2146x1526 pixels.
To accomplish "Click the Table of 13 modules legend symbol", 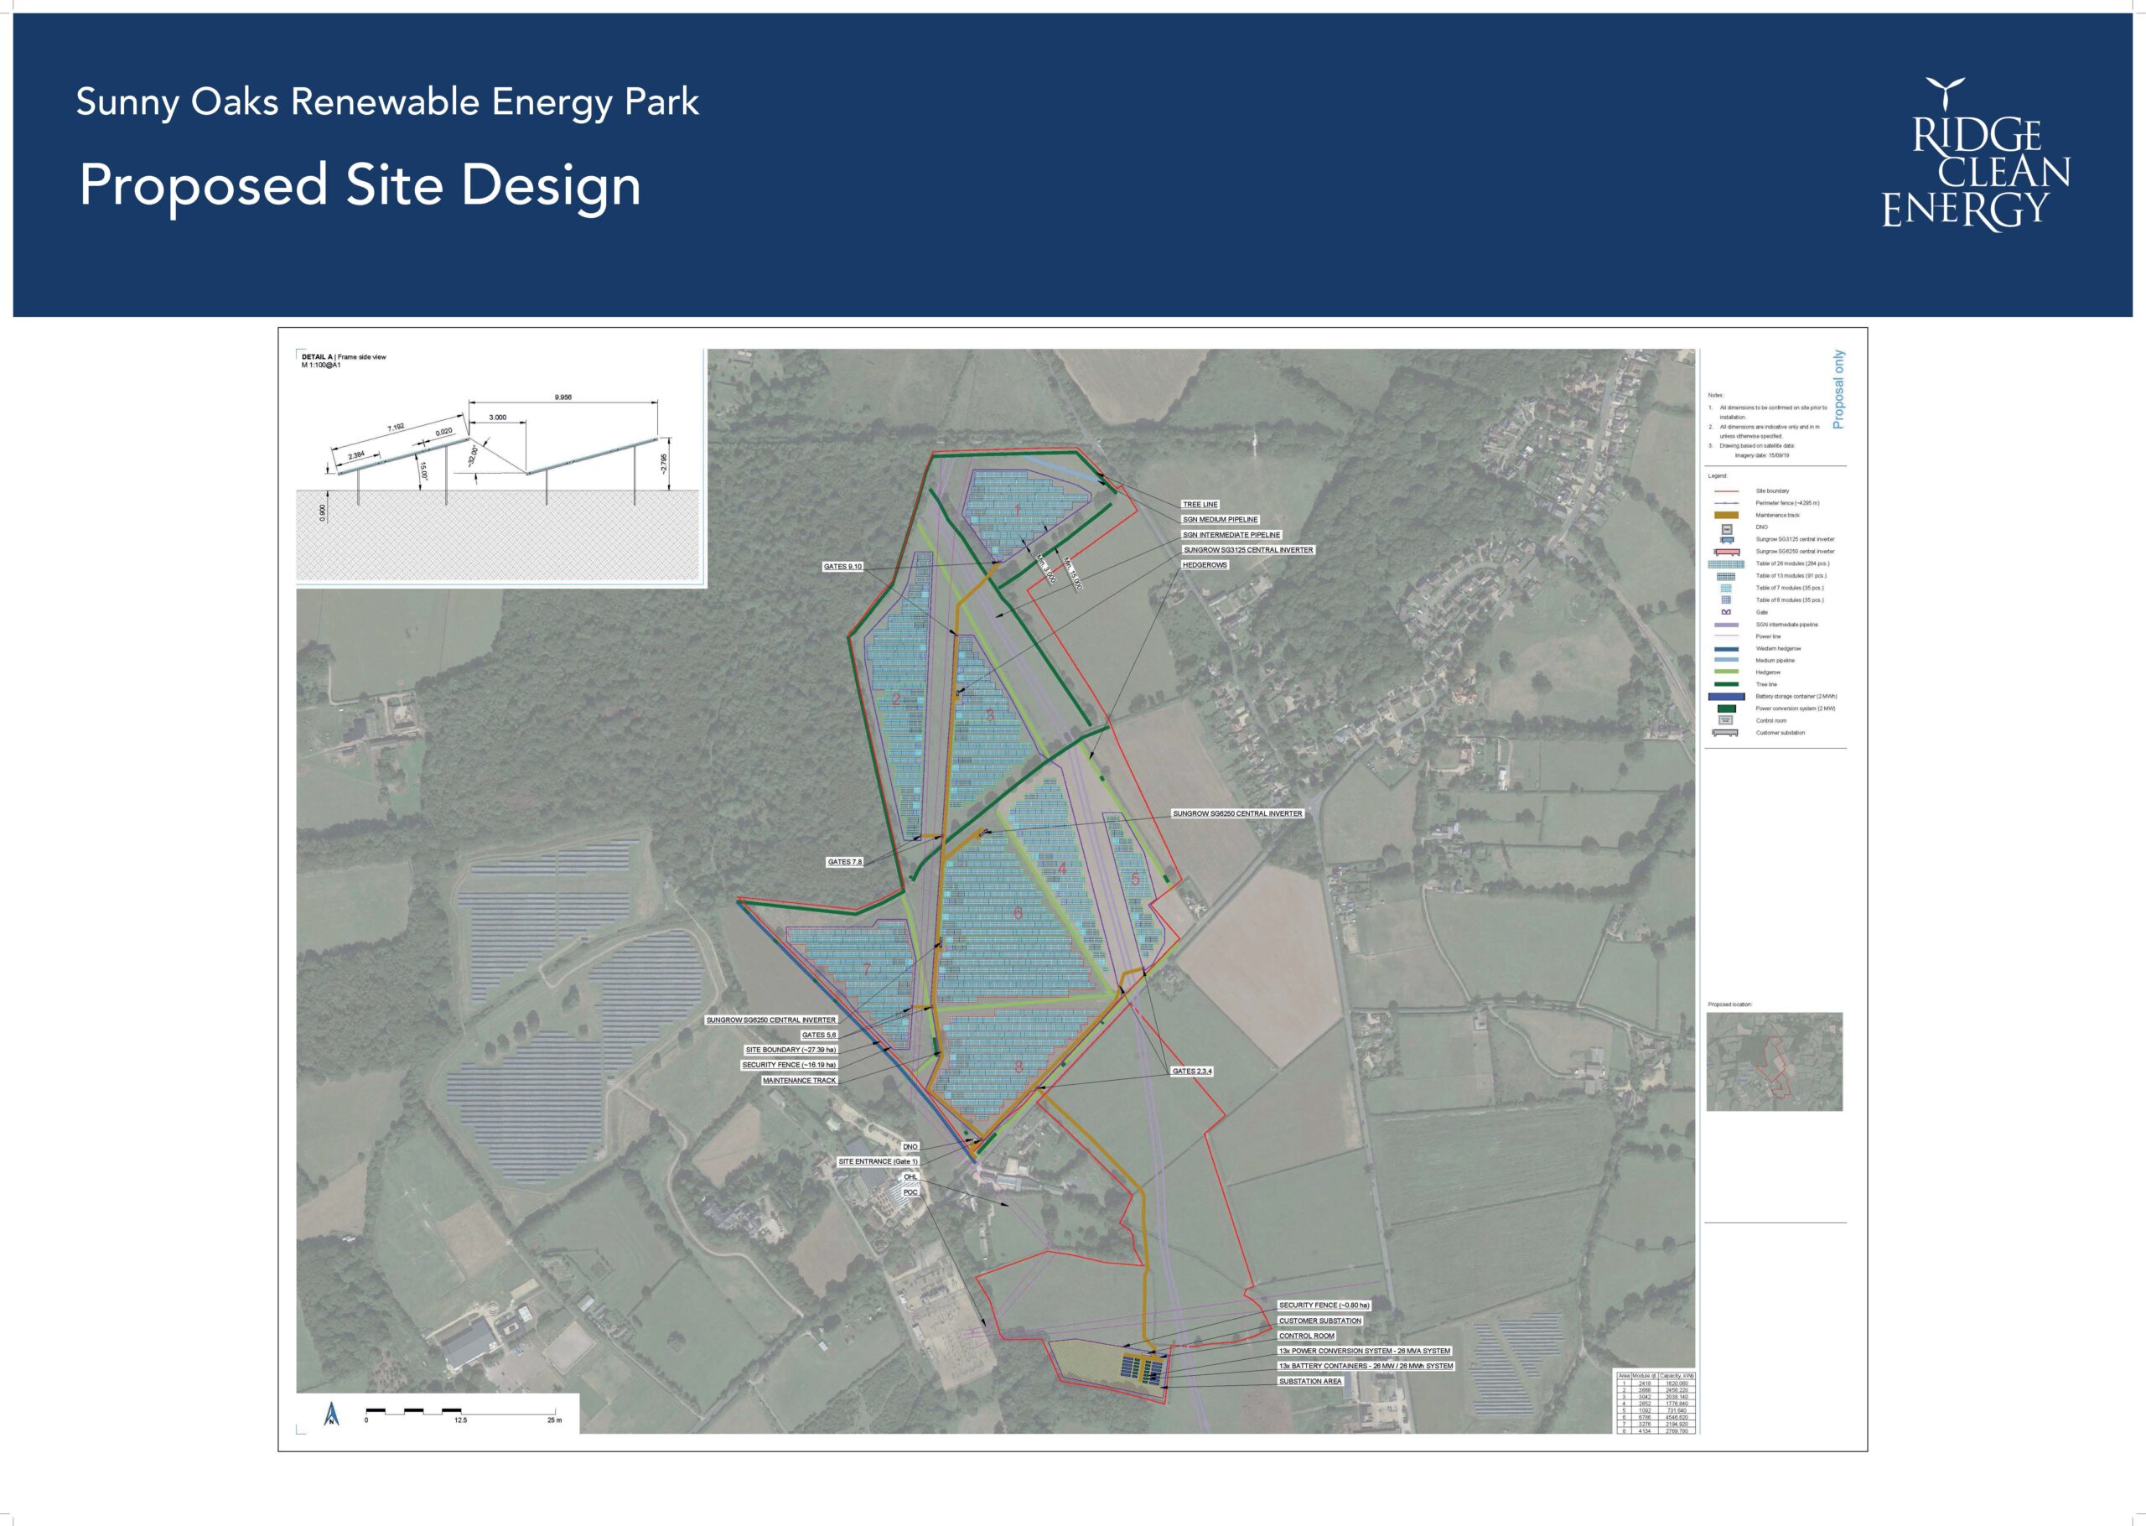I will 1726,577.
